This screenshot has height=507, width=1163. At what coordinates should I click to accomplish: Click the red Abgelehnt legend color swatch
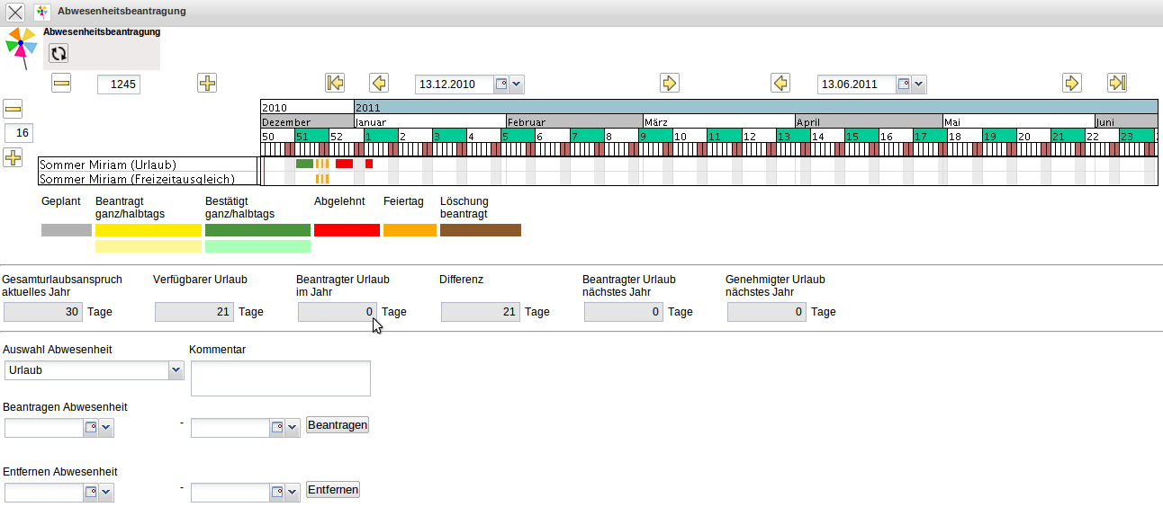coord(347,230)
